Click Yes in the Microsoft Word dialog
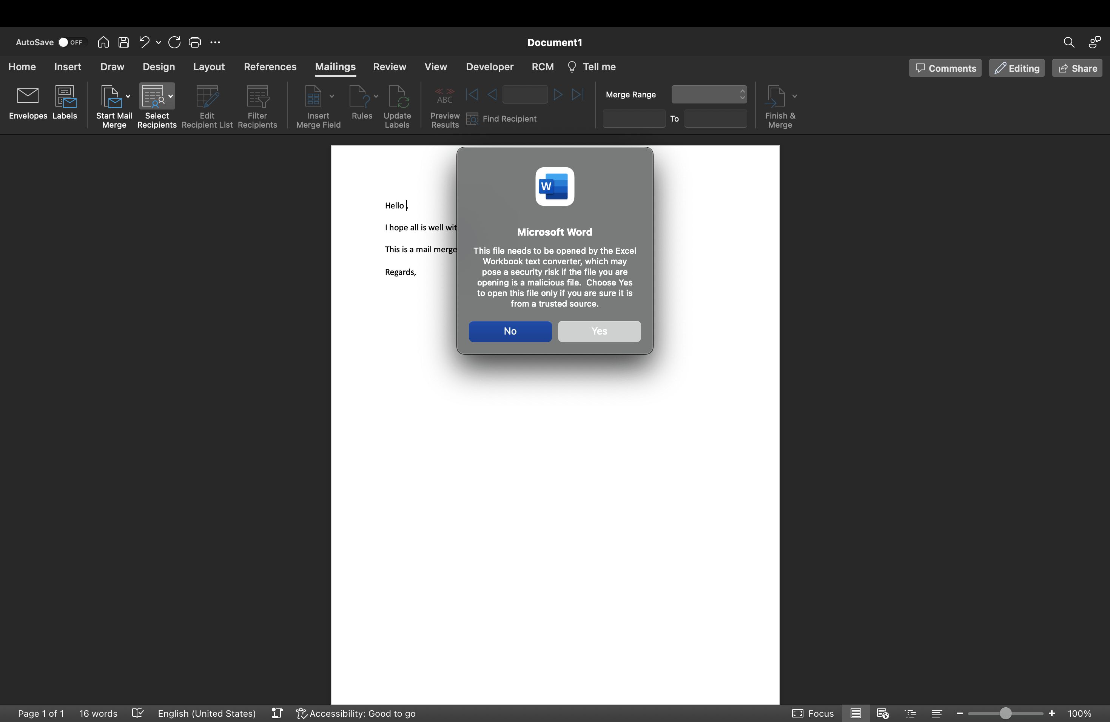 pyautogui.click(x=599, y=331)
